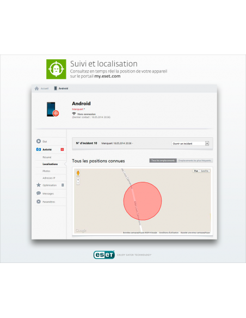Viewport: 246px width, 318px height.
Task: Click the 'my.eset.com' text
Action: (x=107, y=76)
